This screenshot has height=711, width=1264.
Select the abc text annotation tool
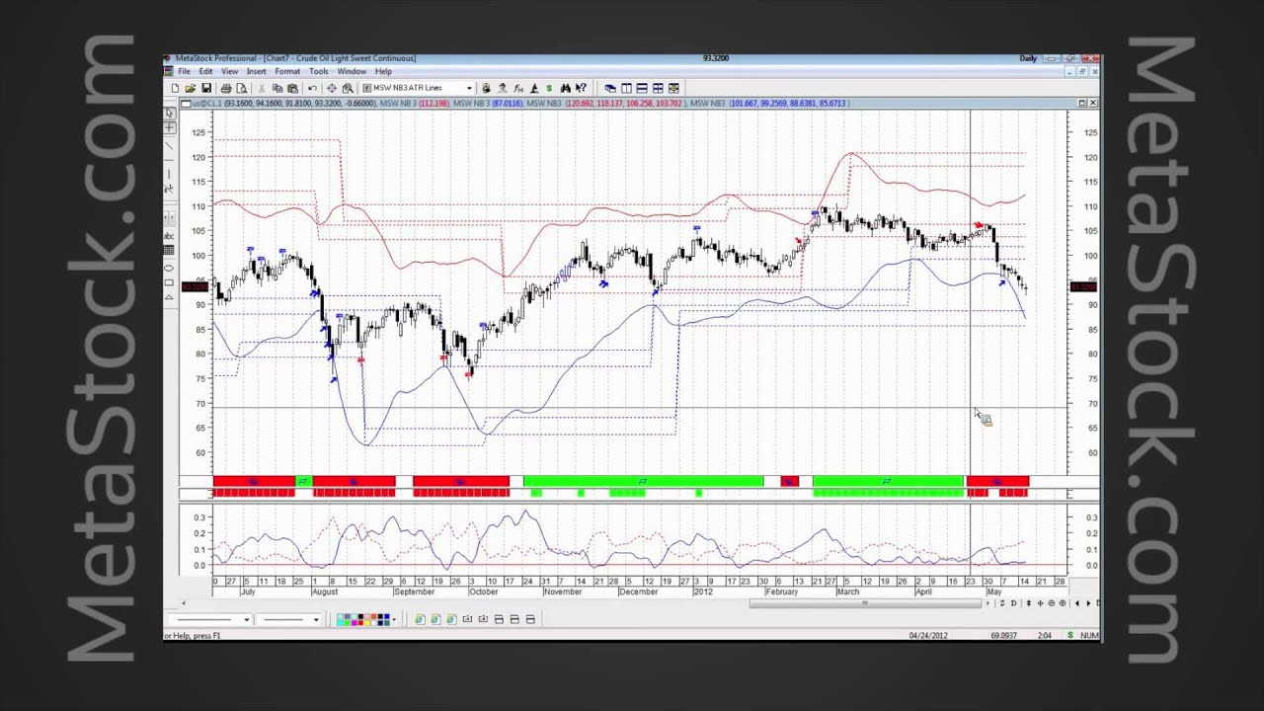170,236
